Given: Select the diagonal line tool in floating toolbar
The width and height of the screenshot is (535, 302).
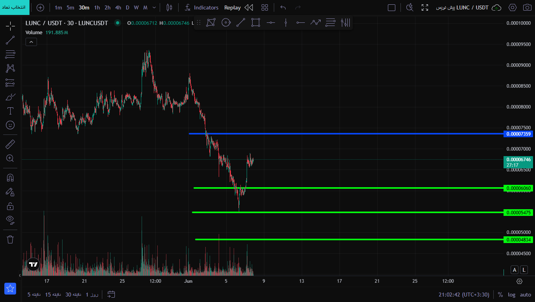Looking at the screenshot, I should click(241, 23).
